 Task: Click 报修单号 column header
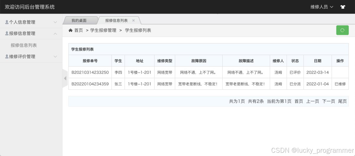[x=90, y=61]
